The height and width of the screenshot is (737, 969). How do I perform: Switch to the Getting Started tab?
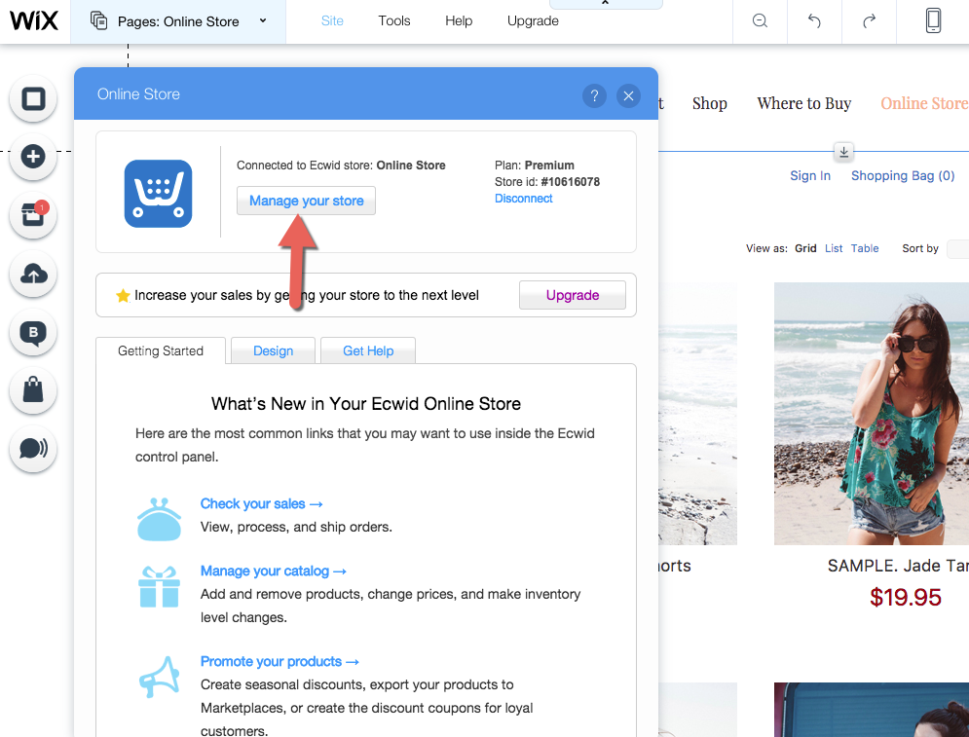tap(161, 350)
